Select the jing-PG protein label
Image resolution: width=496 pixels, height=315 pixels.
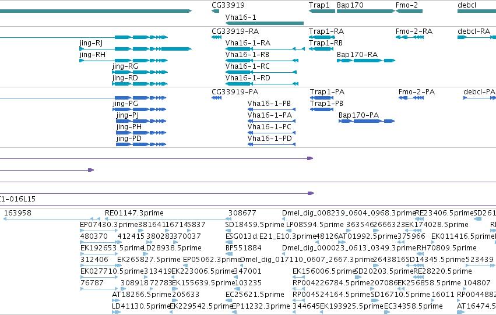pyautogui.click(x=125, y=104)
